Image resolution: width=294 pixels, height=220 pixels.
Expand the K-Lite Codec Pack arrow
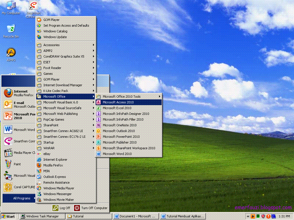(x=93, y=91)
